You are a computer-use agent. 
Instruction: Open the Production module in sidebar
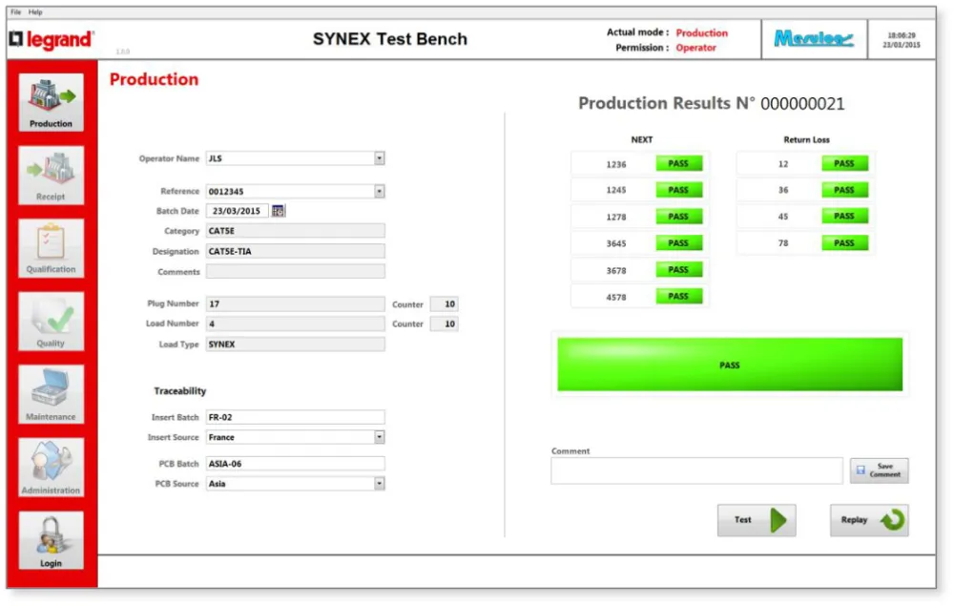pyautogui.click(x=52, y=102)
